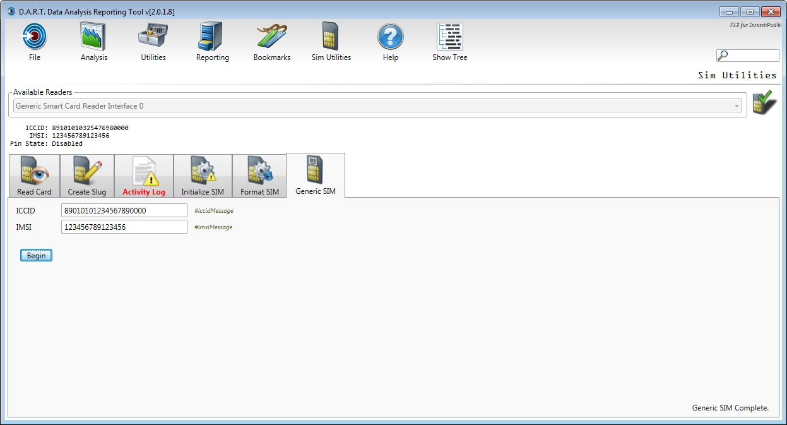787x425 pixels.
Task: Open the File toolbar icon
Action: click(35, 36)
